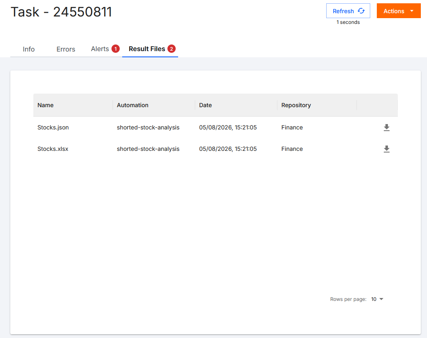Click the Task - 24550811 title
Viewport: 427px width, 338px height.
61,12
